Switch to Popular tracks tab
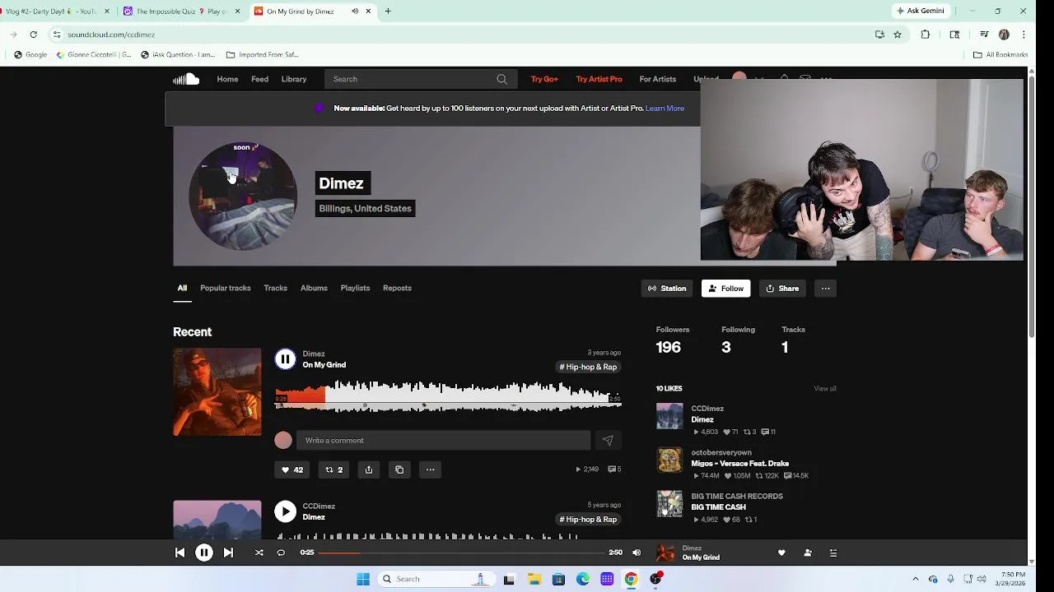 225,288
